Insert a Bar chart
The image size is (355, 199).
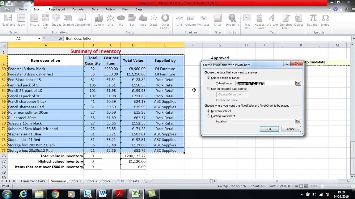(x=132, y=22)
